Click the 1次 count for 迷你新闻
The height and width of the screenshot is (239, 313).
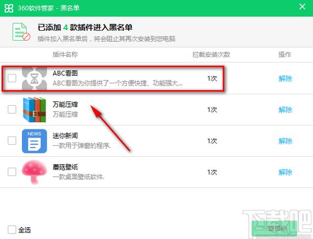pos(212,141)
